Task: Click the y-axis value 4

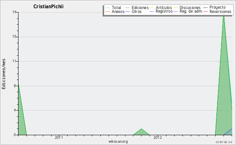Action: point(15,110)
